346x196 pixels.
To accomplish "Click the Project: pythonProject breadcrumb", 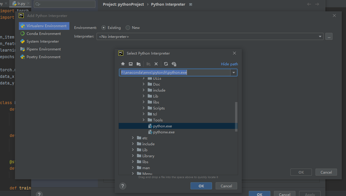I will (123, 4).
